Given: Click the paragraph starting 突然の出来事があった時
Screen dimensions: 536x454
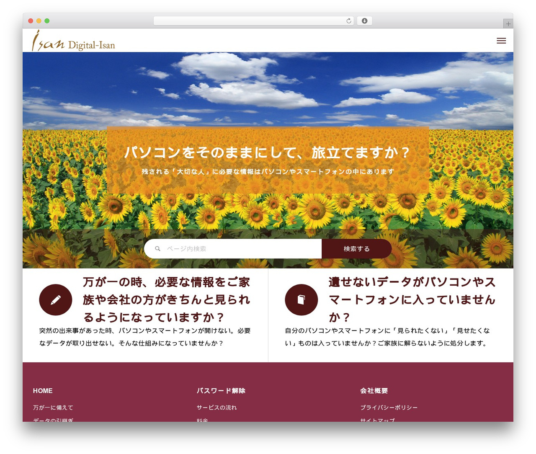Looking at the screenshot, I should [x=145, y=337].
